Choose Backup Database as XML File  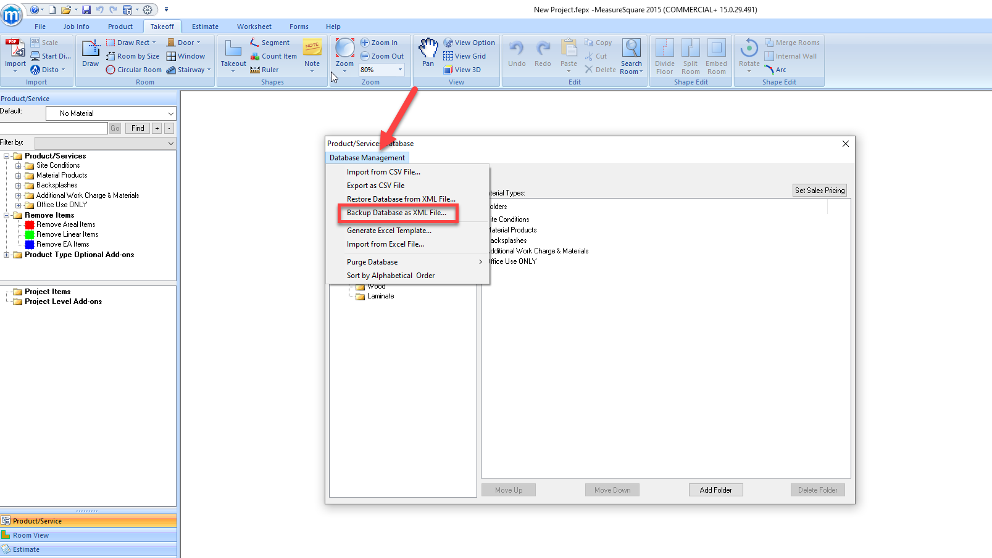pos(396,213)
